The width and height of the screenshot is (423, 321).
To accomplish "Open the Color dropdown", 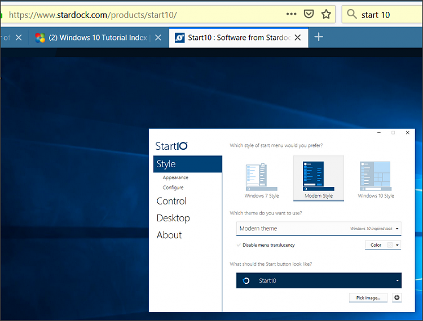I will 383,245.
